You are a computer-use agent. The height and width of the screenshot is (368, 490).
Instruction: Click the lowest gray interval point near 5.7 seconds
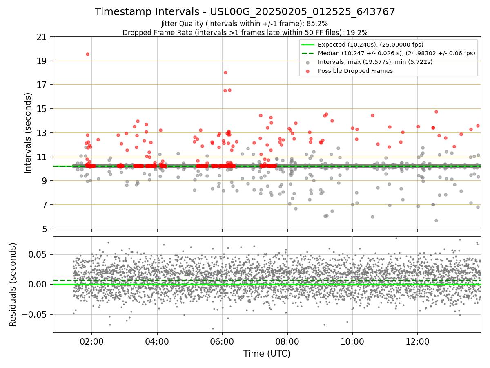[x=436, y=220]
